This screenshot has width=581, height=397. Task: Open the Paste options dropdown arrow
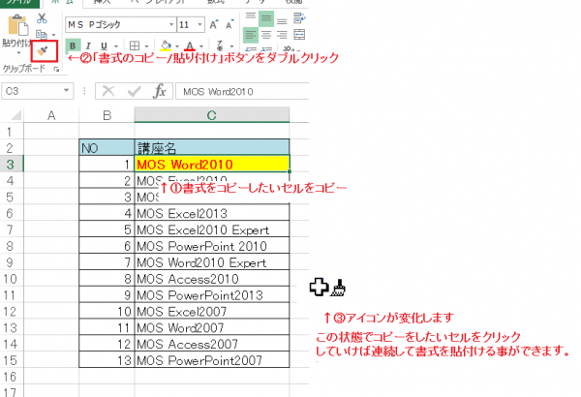18,53
